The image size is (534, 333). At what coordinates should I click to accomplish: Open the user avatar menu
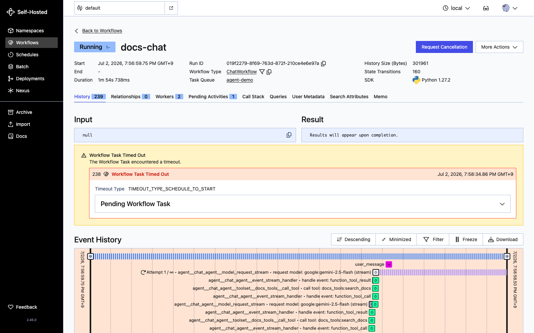coord(510,8)
